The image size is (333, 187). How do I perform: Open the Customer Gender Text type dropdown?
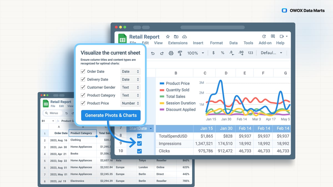click(x=130, y=87)
